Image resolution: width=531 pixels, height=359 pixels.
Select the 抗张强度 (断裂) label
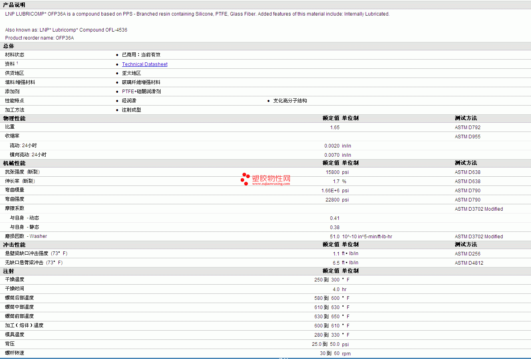coord(22,172)
